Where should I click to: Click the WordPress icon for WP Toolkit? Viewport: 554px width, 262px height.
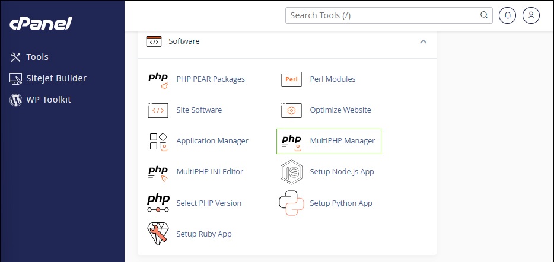coord(15,100)
